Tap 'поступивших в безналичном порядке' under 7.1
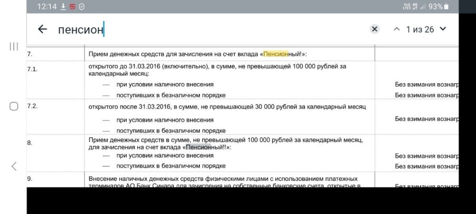This screenshot has width=476, height=214. coord(171,95)
